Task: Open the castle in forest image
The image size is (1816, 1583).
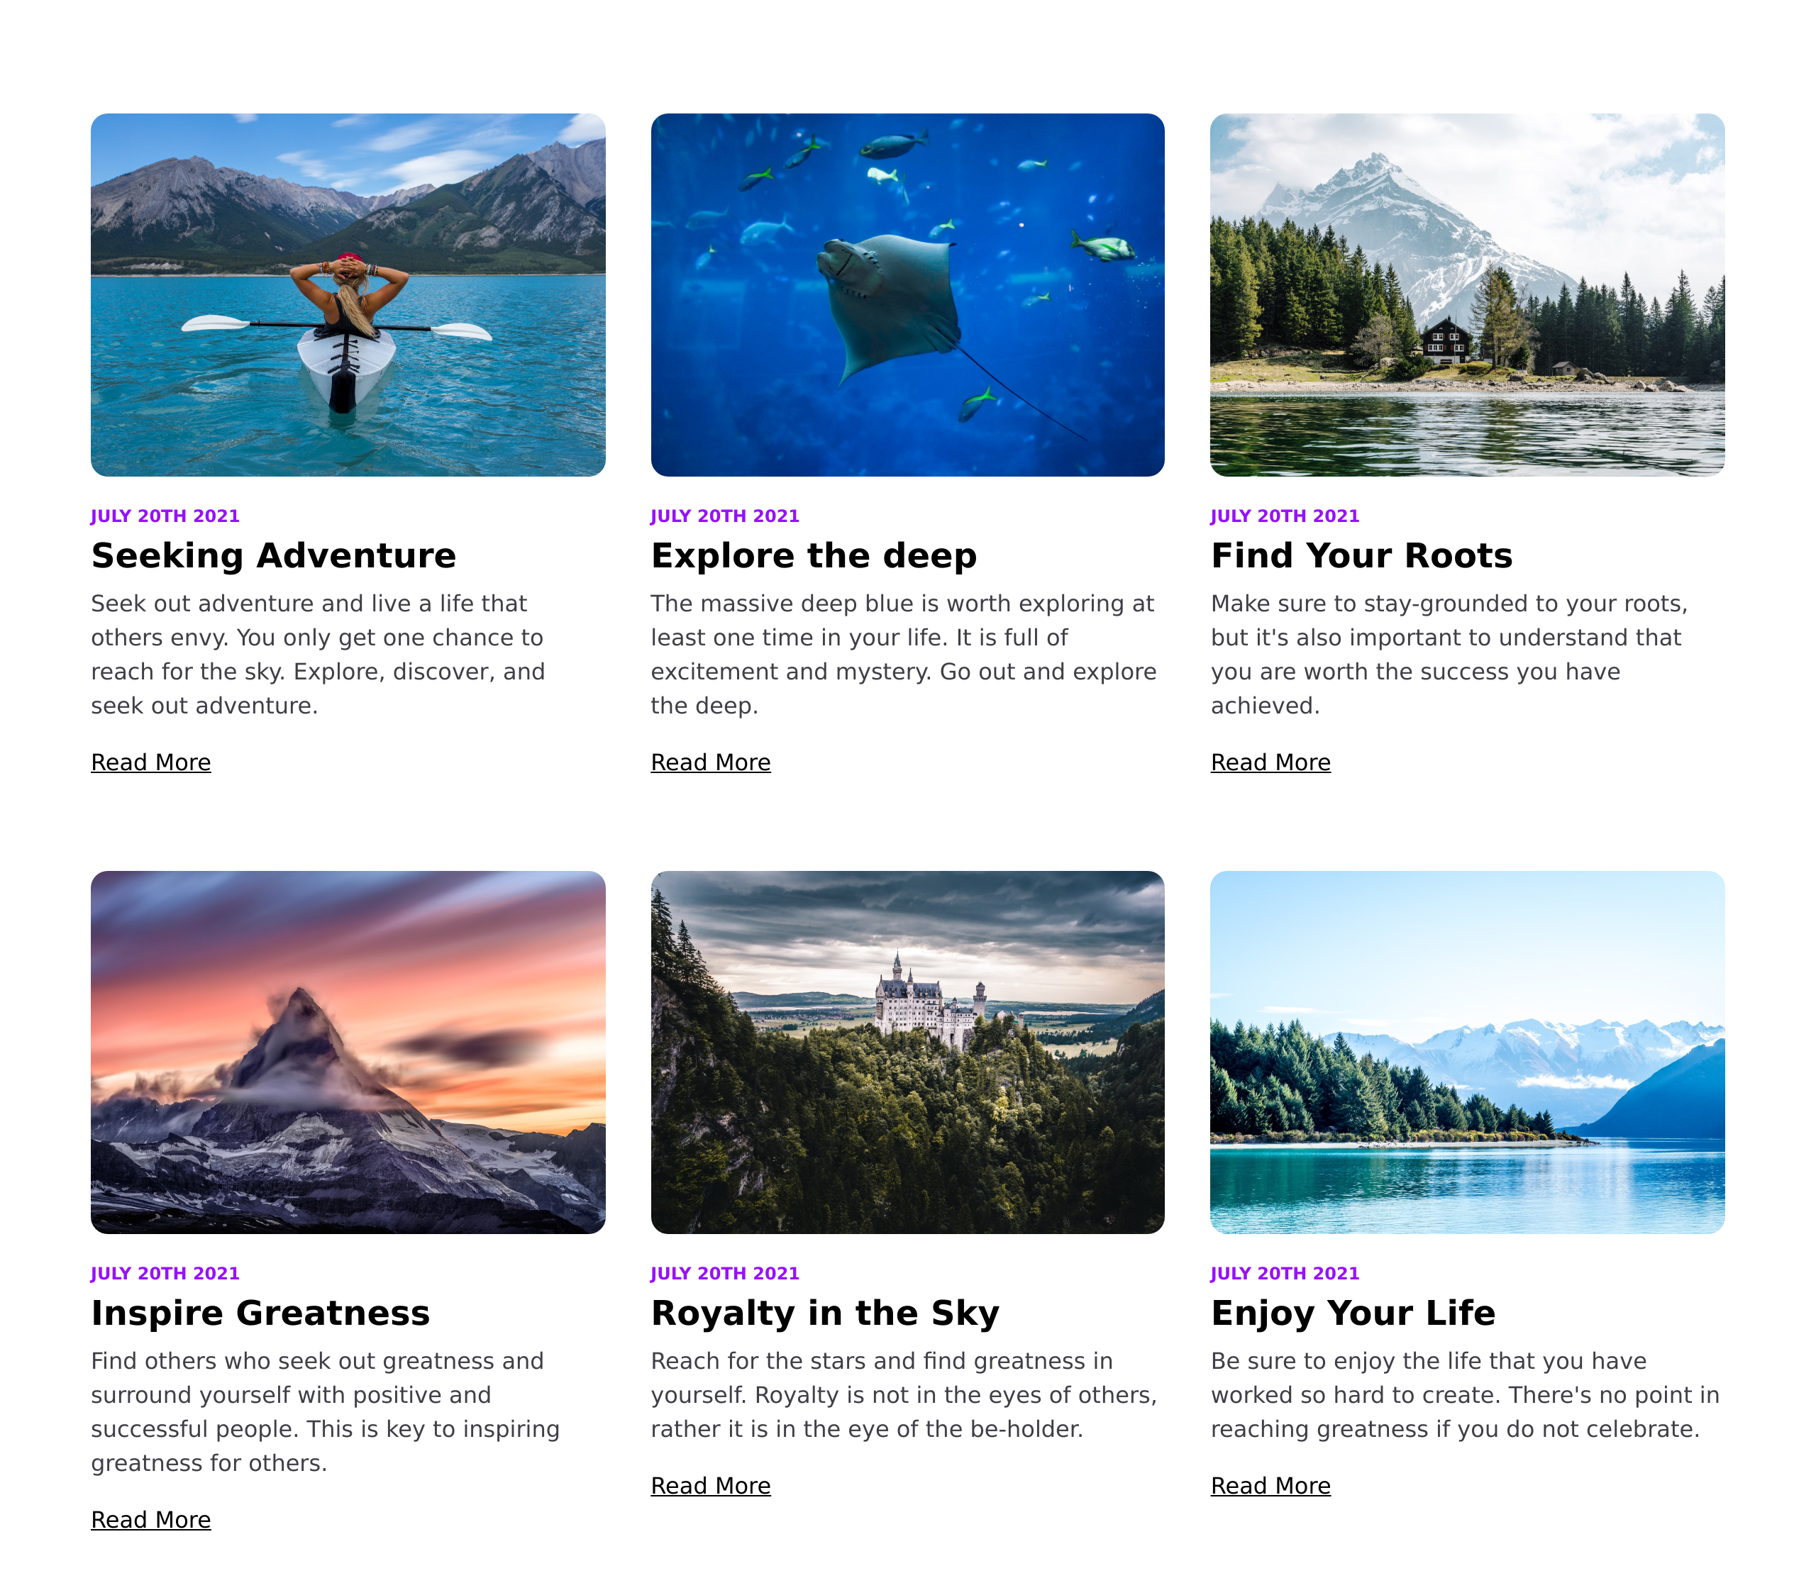Action: pyautogui.click(x=907, y=1052)
